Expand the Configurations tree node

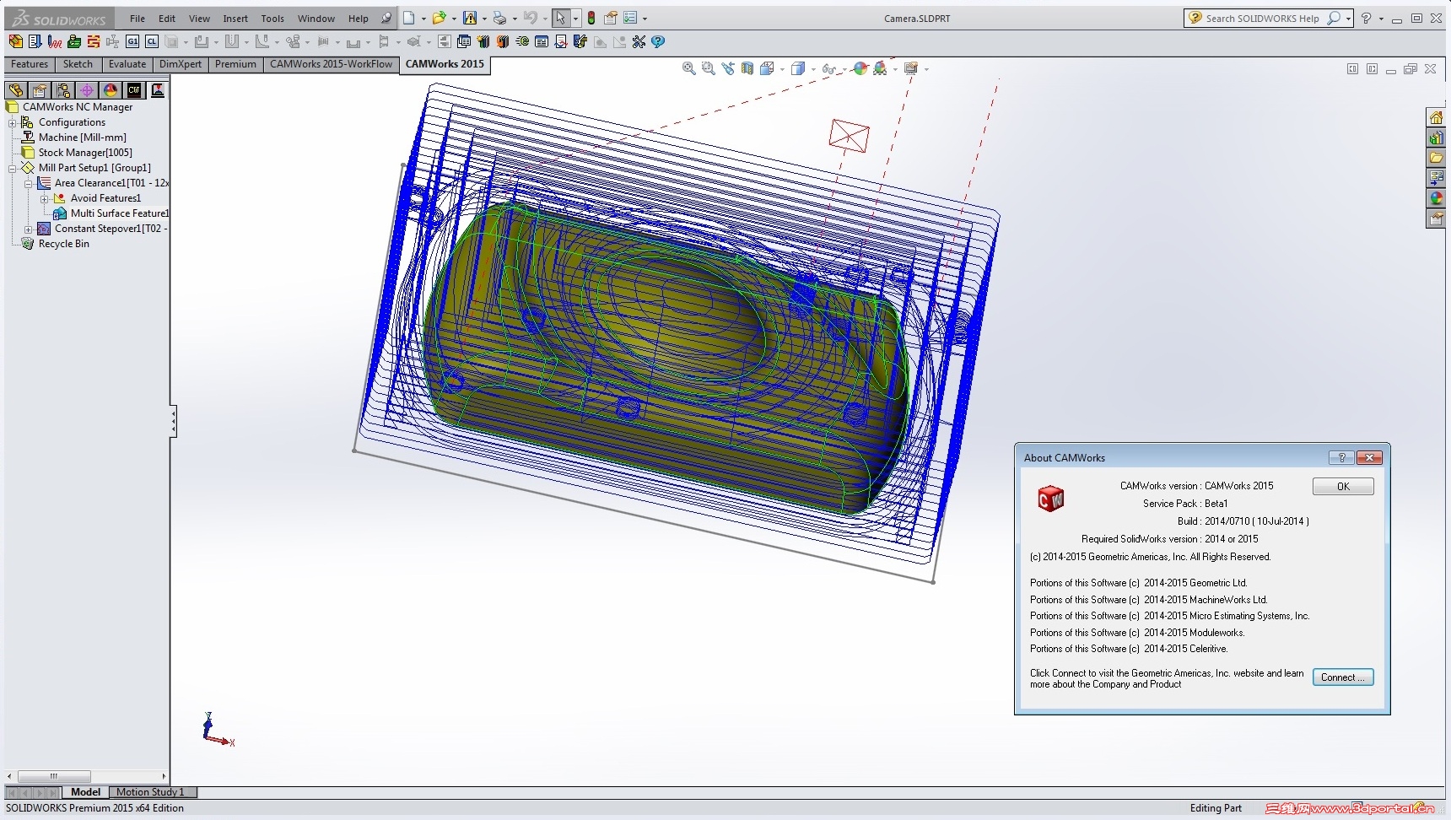[13, 122]
